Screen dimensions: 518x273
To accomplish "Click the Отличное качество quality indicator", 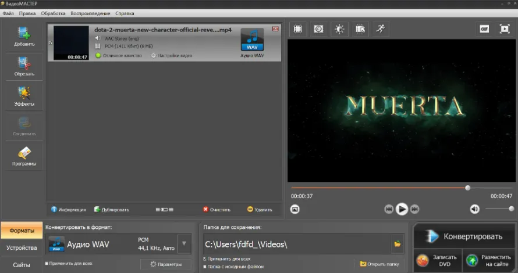I will tap(119, 55).
